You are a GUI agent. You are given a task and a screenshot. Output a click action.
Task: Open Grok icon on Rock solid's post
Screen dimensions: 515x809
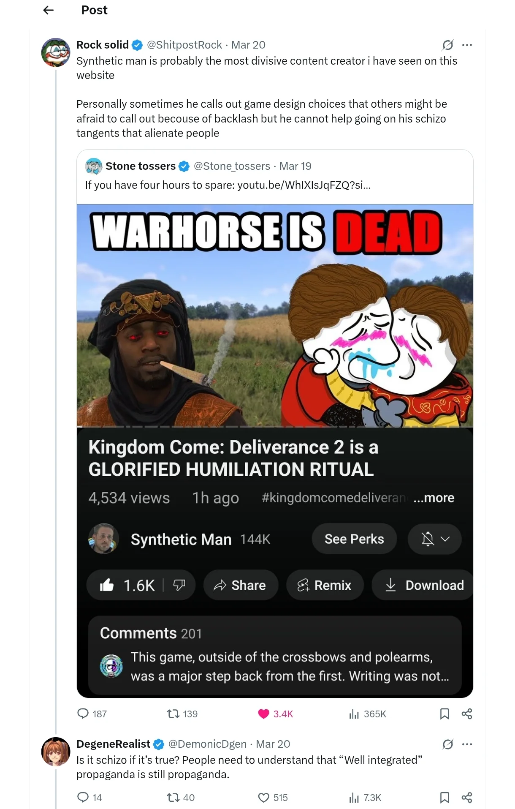point(448,45)
